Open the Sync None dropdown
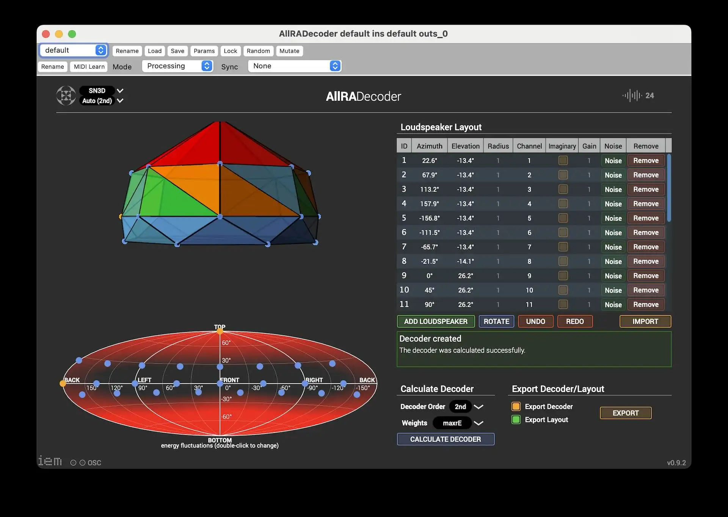Screen dimensions: 728x517 pos(295,66)
